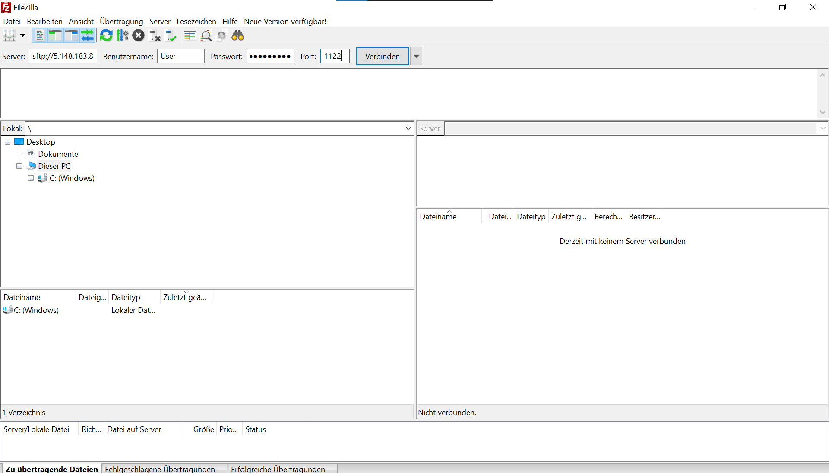Sort remote list by Berechtigungen column

608,217
